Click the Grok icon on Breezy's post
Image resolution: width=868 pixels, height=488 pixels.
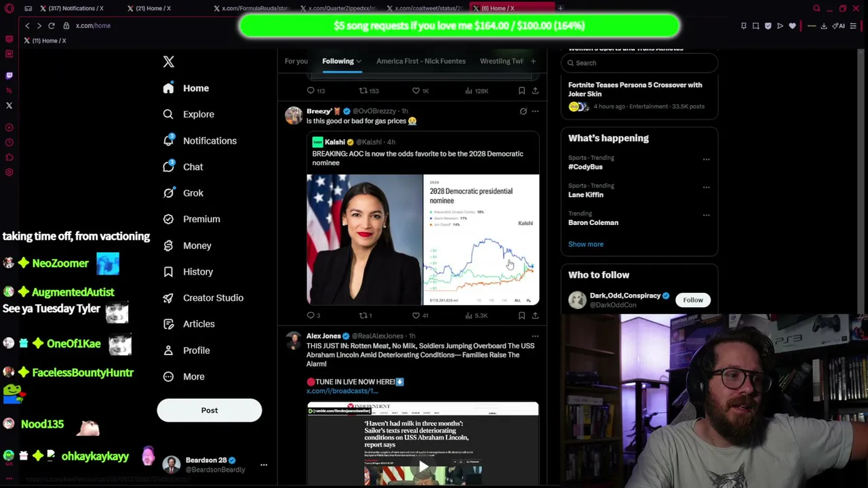(523, 111)
